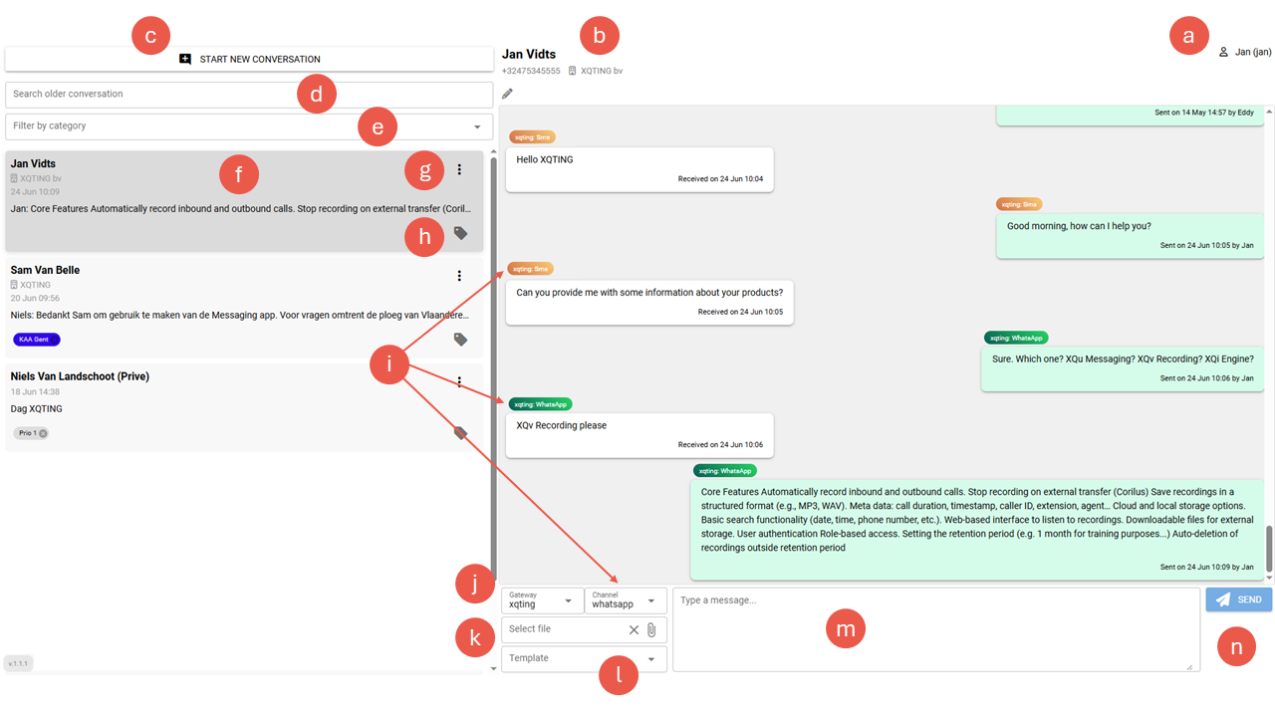Focus the Search older conversation field
The width and height of the screenshot is (1275, 717).
click(x=149, y=95)
